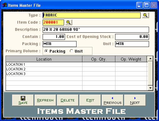Image resolution: width=159 pixels, height=121 pixels.
Task: Go to the Previous item record
Action: [x=113, y=100]
